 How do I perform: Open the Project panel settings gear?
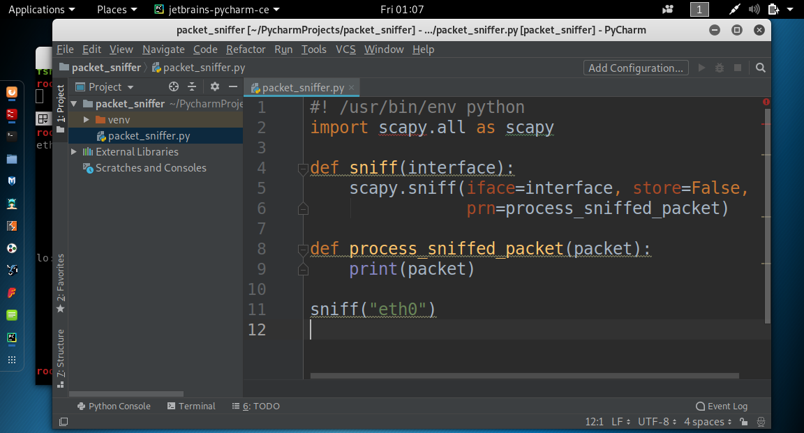(x=215, y=86)
